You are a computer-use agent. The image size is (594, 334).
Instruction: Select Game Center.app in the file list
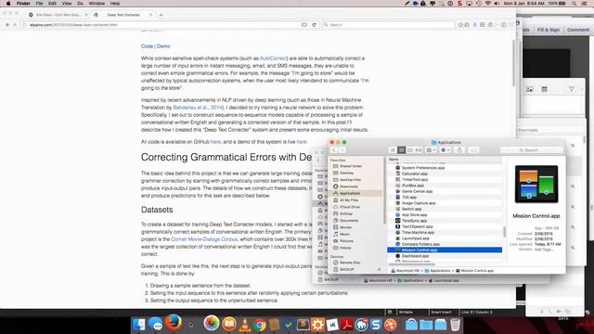pos(417,191)
